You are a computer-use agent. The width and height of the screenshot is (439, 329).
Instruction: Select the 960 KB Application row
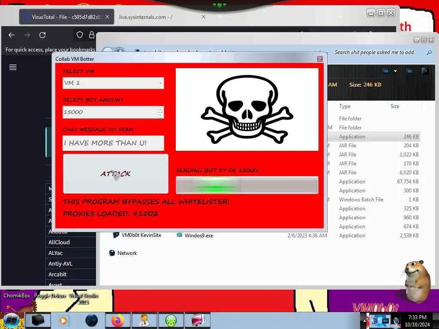[374, 217]
